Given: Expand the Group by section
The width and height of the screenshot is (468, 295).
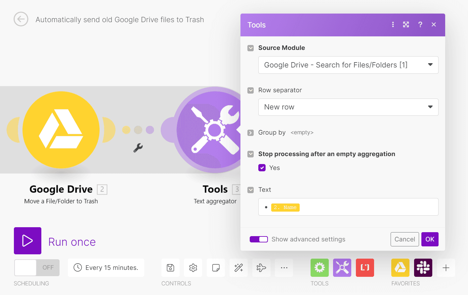Looking at the screenshot, I should 250,133.
